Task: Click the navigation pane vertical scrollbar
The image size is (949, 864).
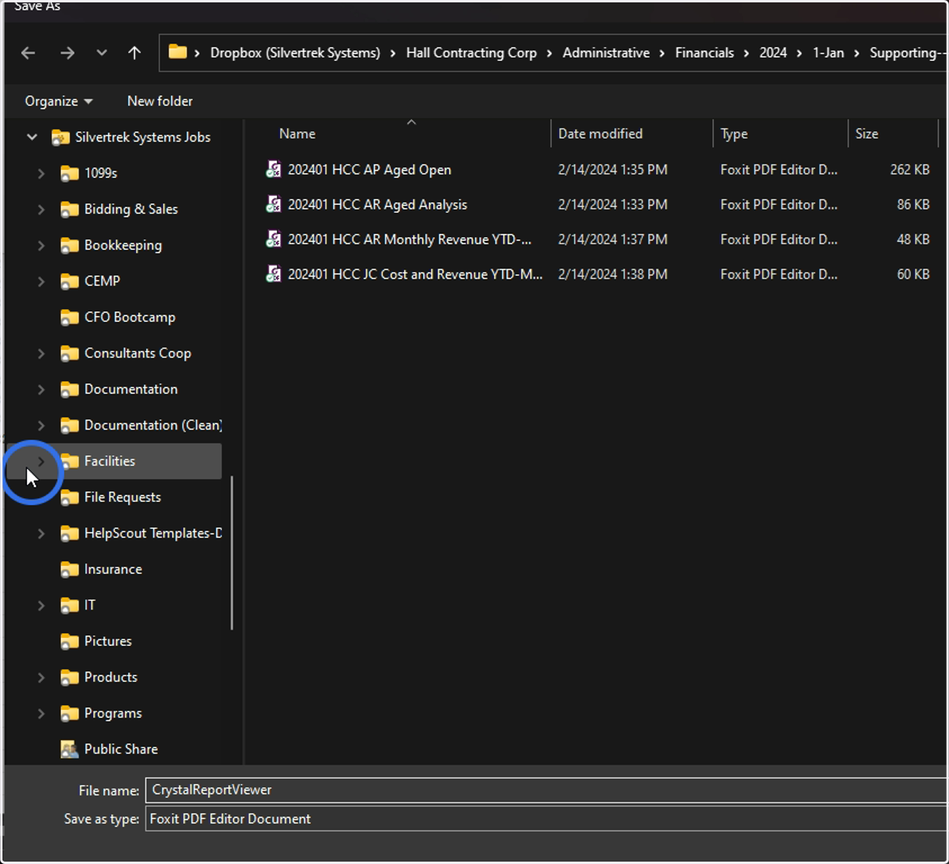Action: click(x=232, y=553)
